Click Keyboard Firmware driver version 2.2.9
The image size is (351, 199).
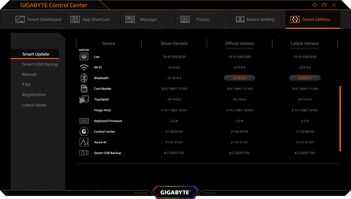[174, 121]
